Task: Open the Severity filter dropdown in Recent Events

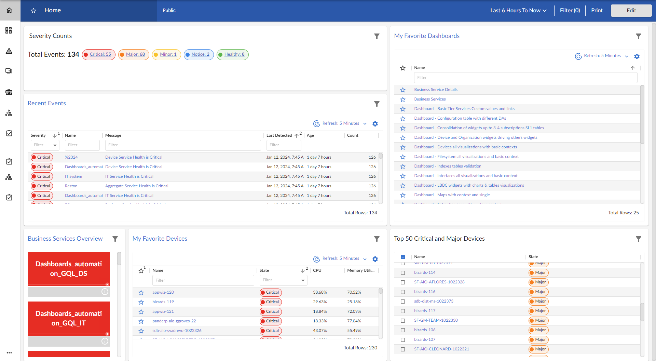Action: (55, 145)
